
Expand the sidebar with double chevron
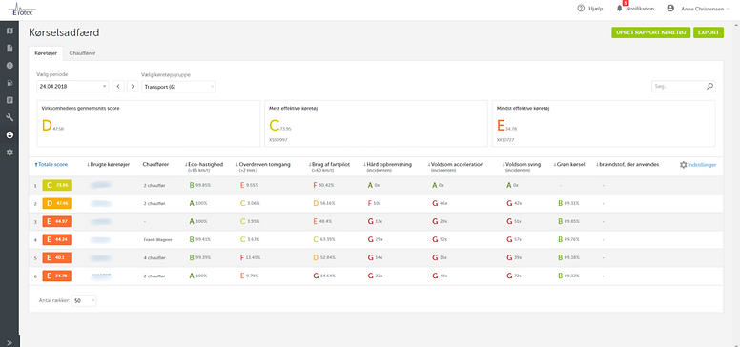pyautogui.click(x=10, y=342)
